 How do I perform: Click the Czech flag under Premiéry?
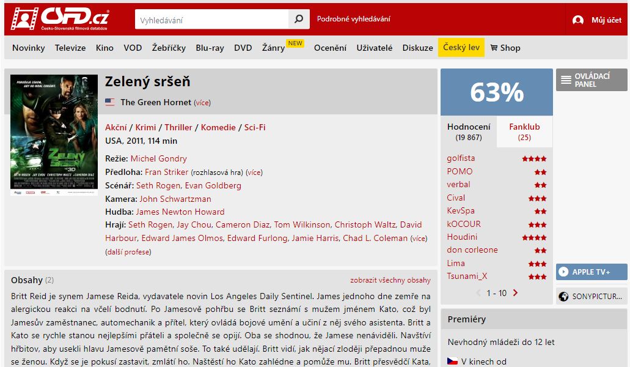(x=452, y=361)
